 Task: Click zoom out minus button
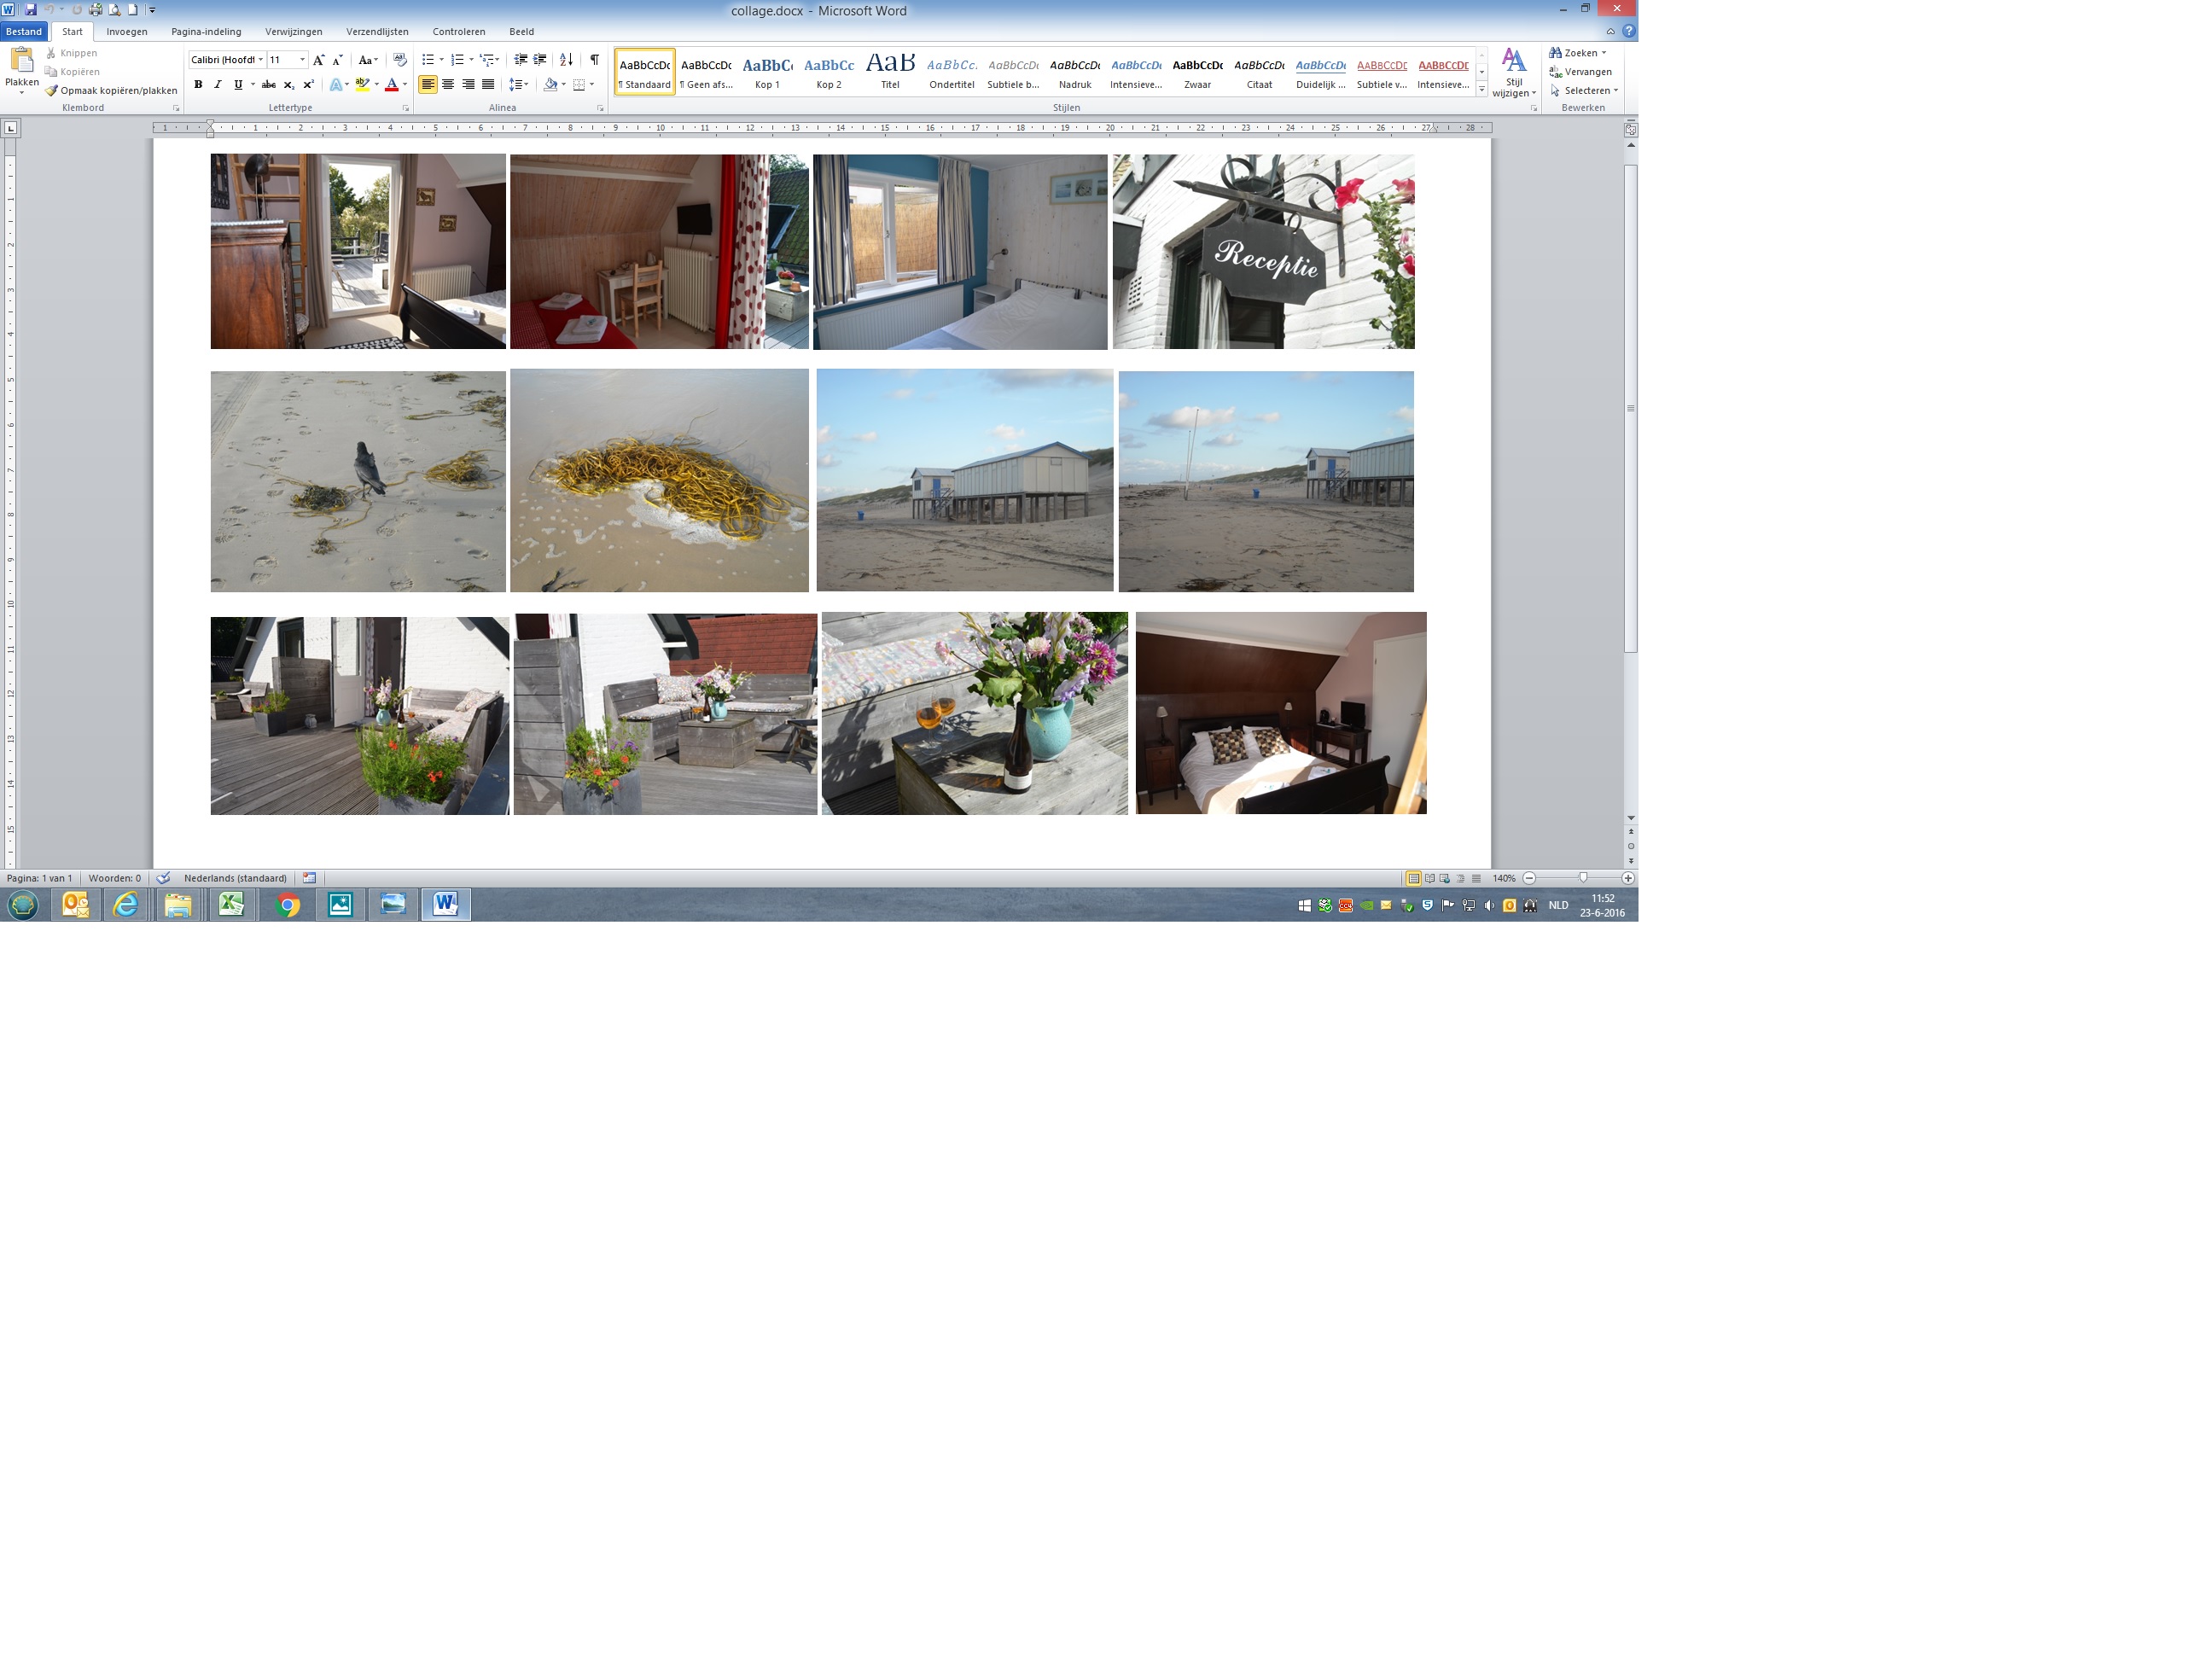click(x=1529, y=878)
